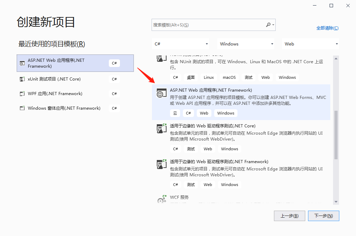Select ASP.NET Web 应用程序(.NET Framework) title in template list
Viewport: 356px width, 236px height.
tap(211, 90)
